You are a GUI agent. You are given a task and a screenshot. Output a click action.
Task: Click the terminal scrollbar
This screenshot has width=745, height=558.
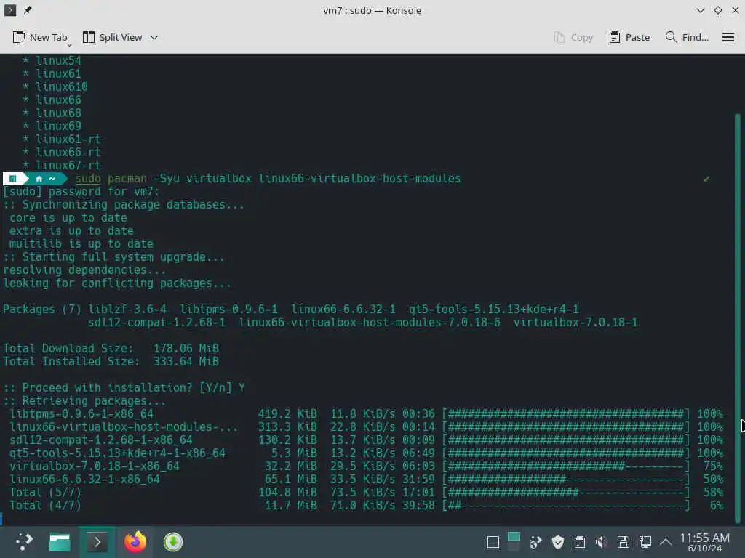[x=738, y=317]
